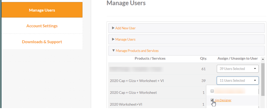Viewport: 268px width, 110px height.
Task: Open Downloads & Support in the sidebar
Action: (x=42, y=42)
